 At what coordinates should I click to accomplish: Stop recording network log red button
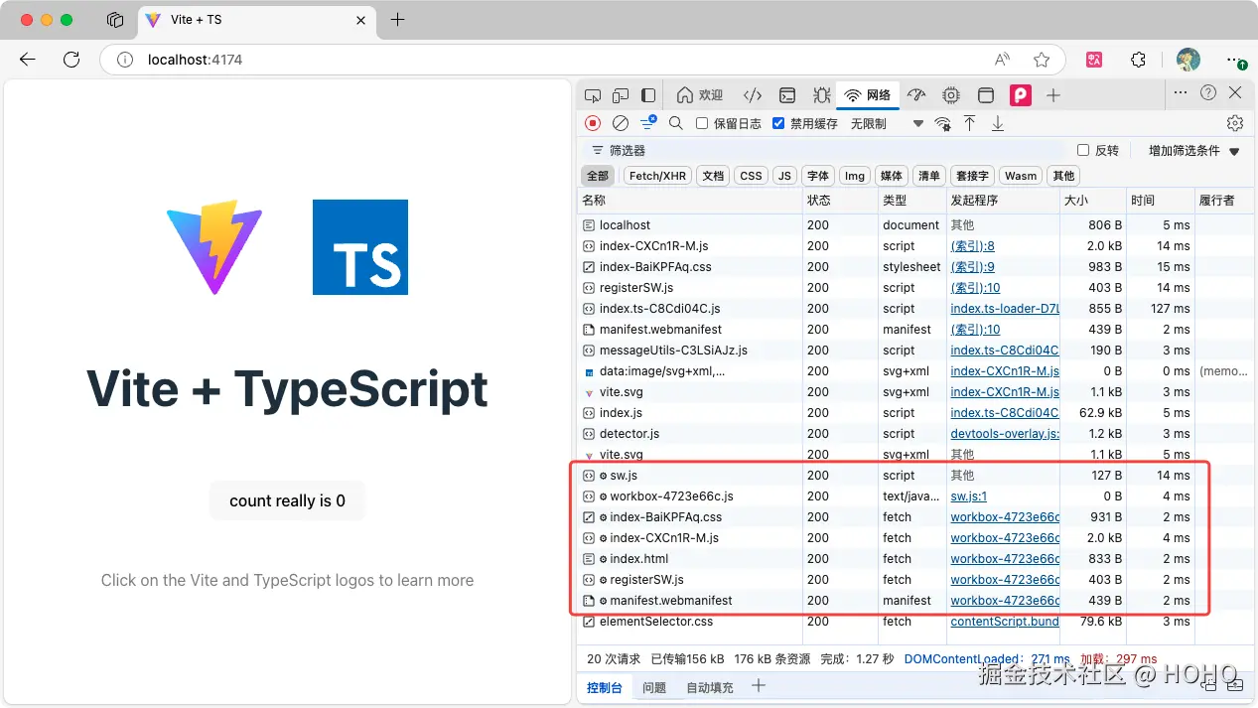[x=593, y=123]
